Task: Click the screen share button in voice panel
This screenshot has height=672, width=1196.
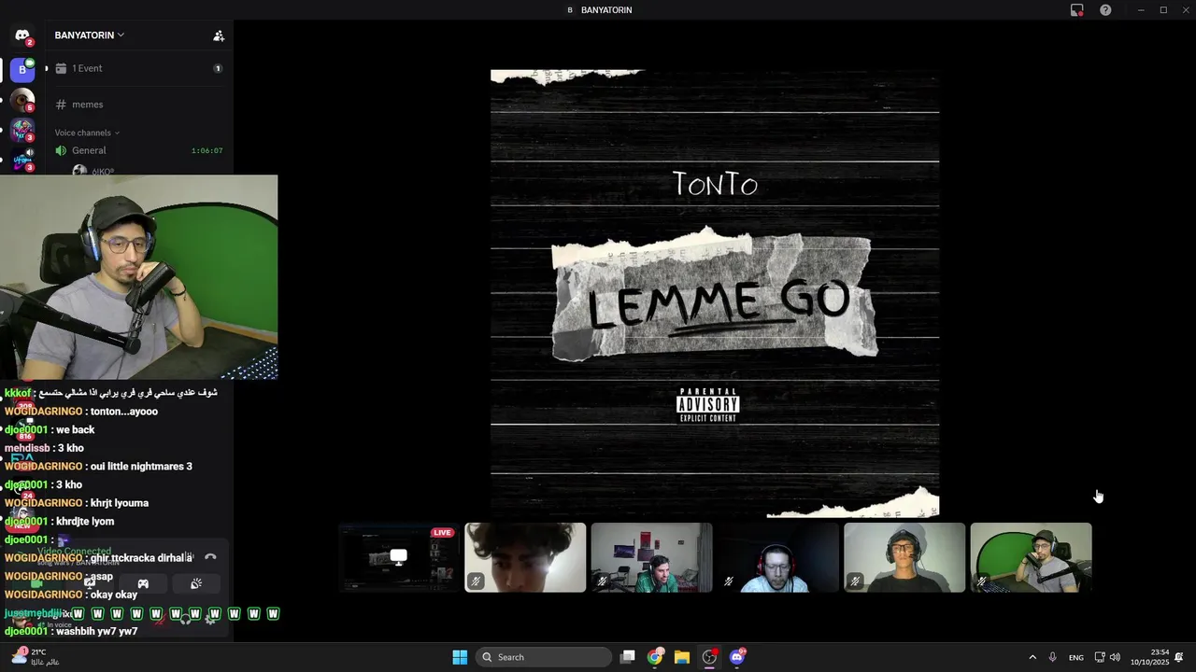Action: [90, 583]
